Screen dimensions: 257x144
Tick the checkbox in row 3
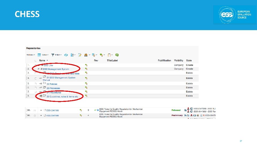[x=36, y=73]
